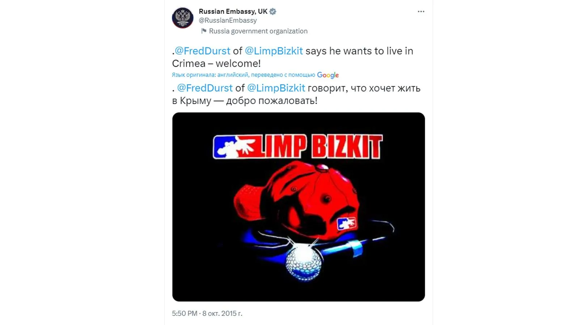The width and height of the screenshot is (579, 325).
Task: Click the Limp Bizkit logo banner in image
Action: click(297, 147)
